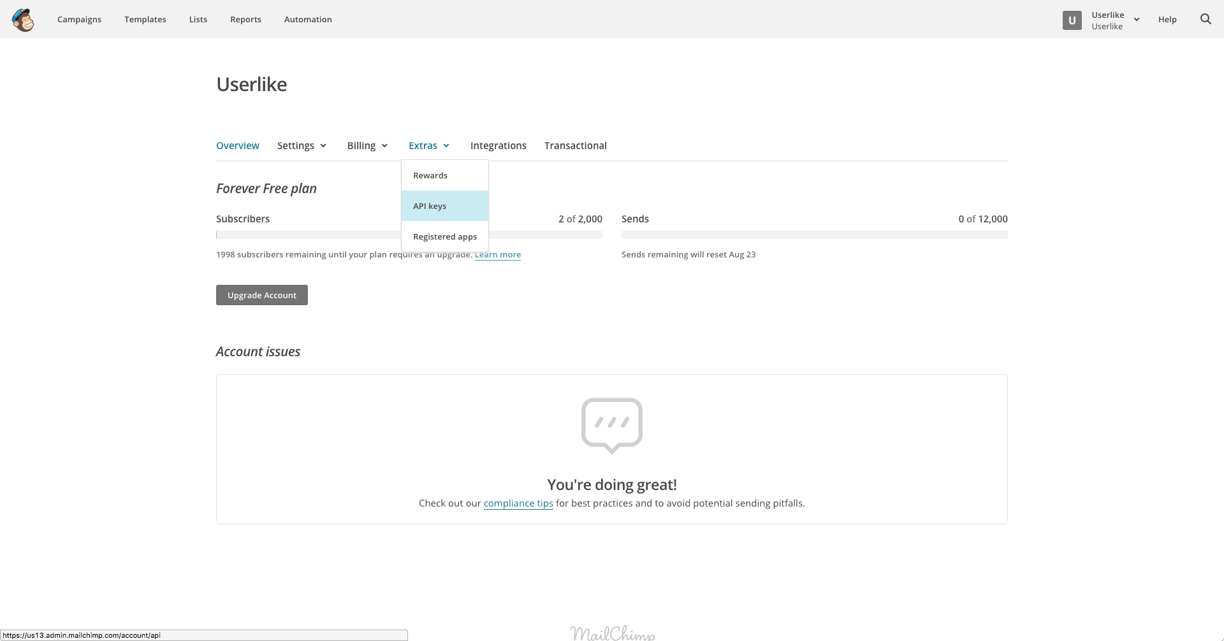Click the MailChimp footer script logo

coord(612,633)
